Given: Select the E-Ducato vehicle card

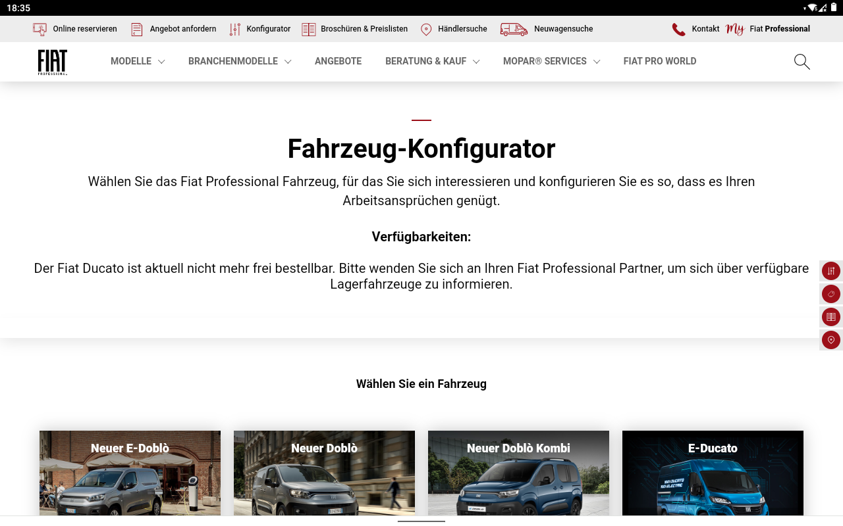Looking at the screenshot, I should [x=713, y=473].
